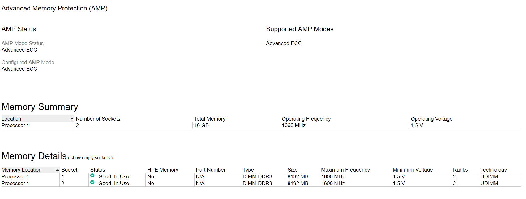Sort details by HPE Memory column
Image resolution: width=526 pixels, height=199 pixels.
163,170
